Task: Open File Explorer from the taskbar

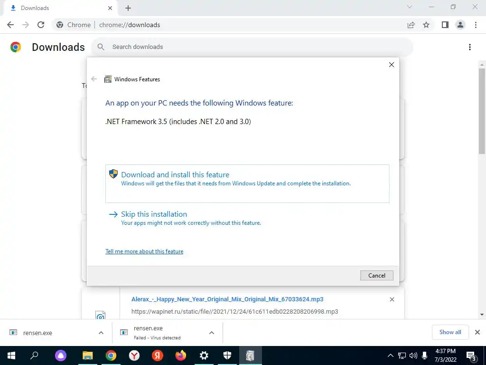Action: [88, 355]
